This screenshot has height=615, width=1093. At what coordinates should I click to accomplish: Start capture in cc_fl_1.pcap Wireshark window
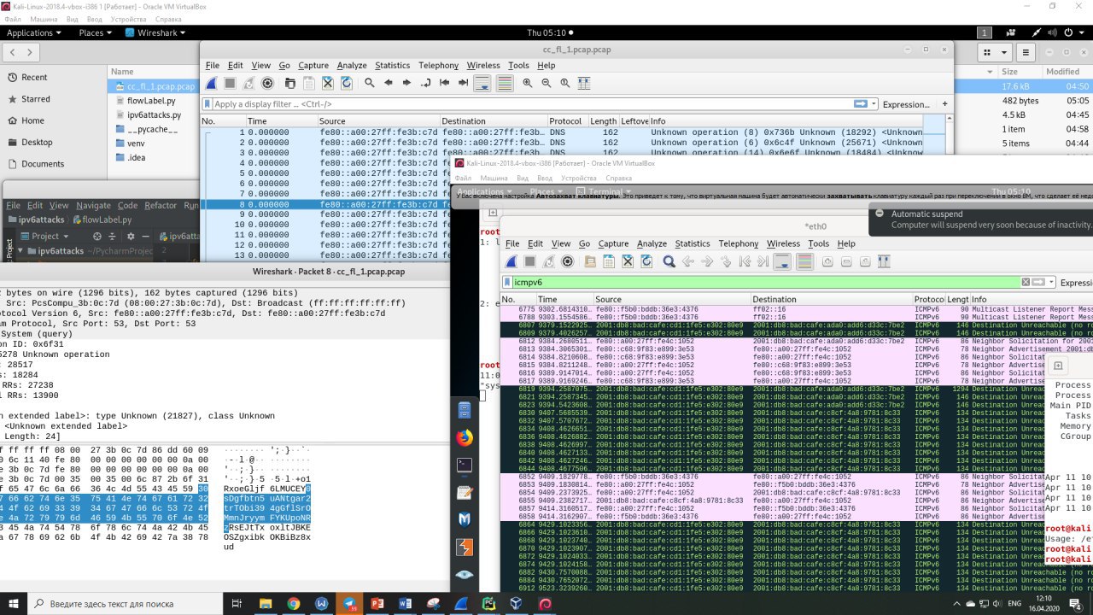pyautogui.click(x=211, y=83)
